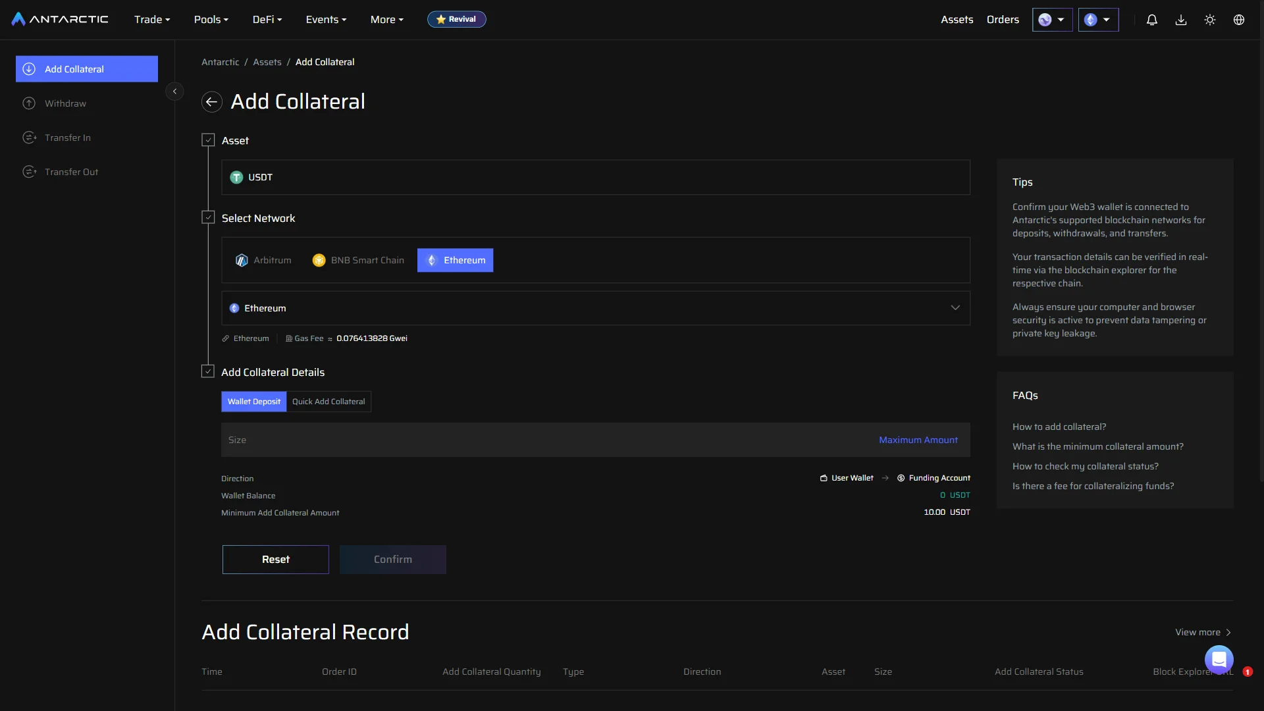Image resolution: width=1264 pixels, height=711 pixels.
Task: Go to Transfer In in sidebar
Action: [x=87, y=138]
